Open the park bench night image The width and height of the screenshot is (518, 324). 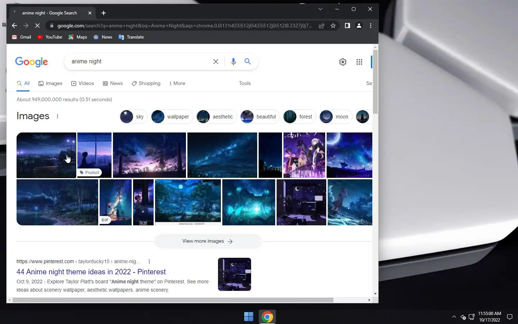pos(46,155)
